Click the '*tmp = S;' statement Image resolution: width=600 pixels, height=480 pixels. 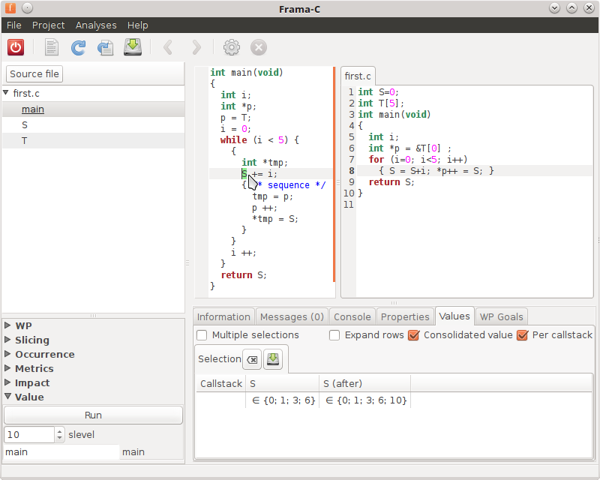click(275, 219)
